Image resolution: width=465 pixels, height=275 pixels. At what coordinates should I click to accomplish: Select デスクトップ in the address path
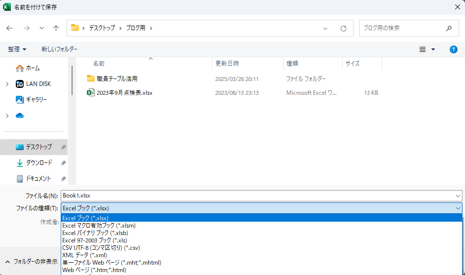[x=102, y=28]
